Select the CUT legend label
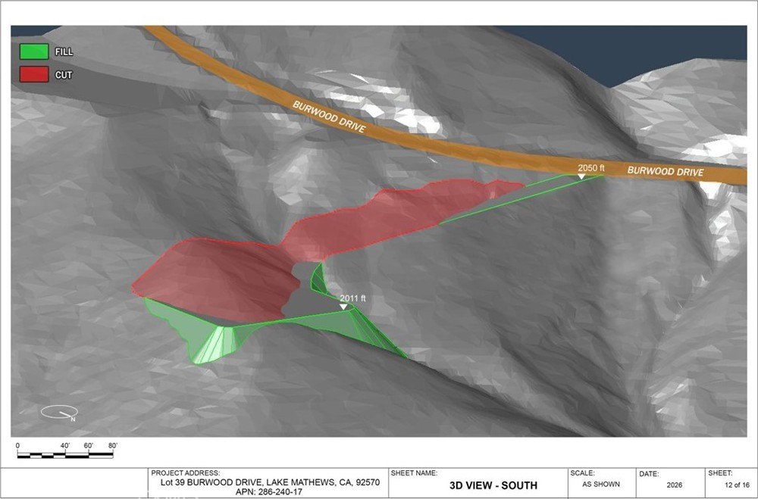Screen dimensions: 758x499 64,75
